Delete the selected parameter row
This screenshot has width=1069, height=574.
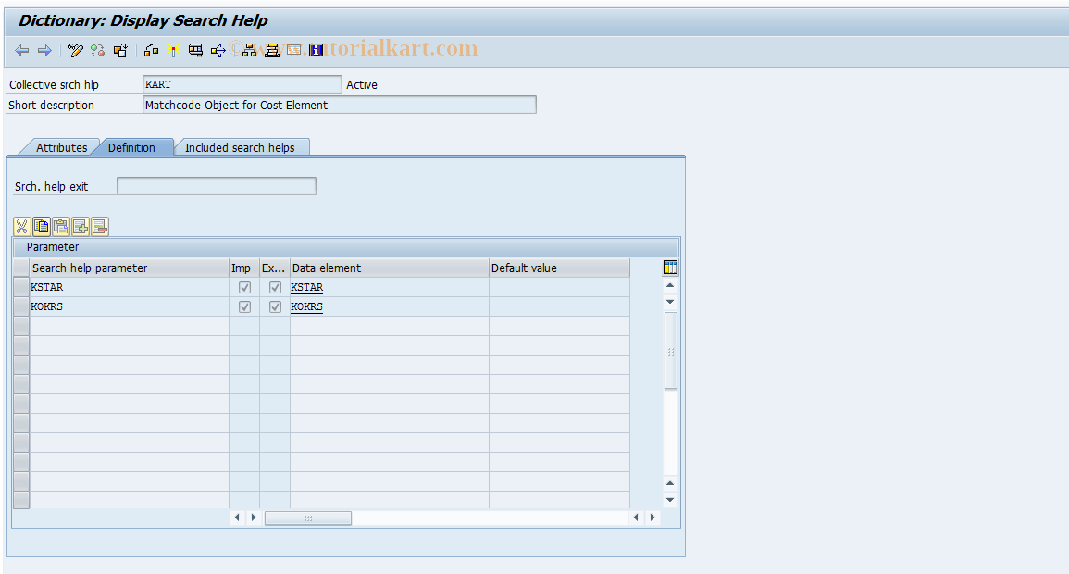pyautogui.click(x=99, y=226)
